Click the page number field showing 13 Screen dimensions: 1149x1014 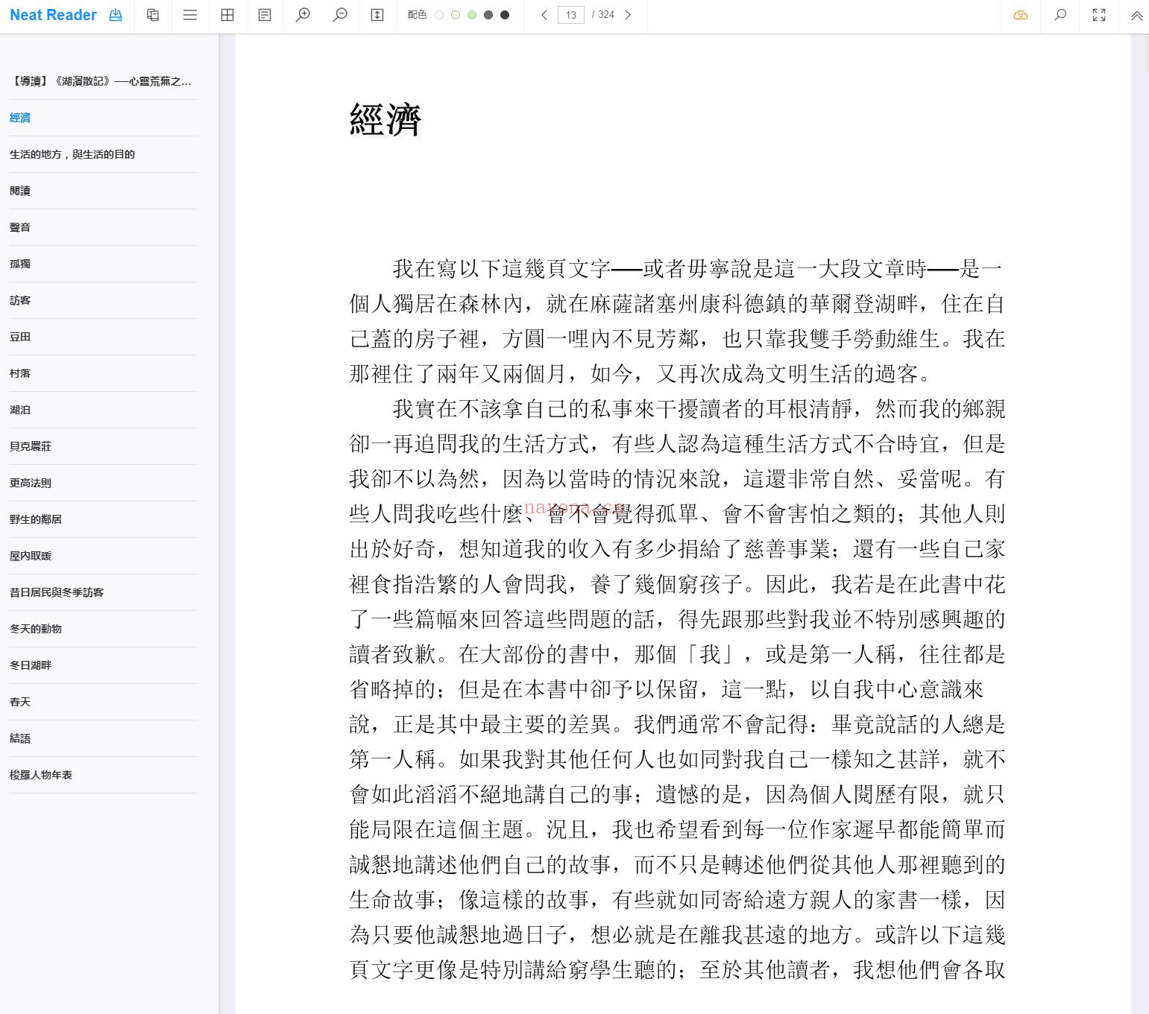(571, 15)
